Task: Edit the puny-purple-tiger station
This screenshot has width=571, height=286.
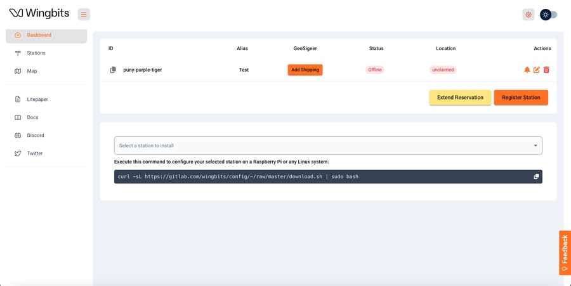Action: 537,70
